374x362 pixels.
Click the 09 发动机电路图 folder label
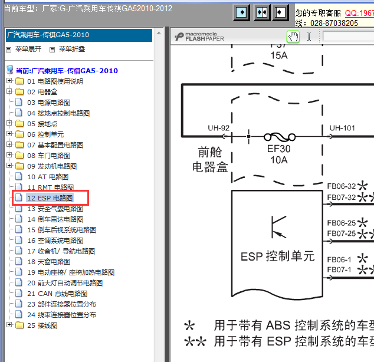(x=52, y=166)
